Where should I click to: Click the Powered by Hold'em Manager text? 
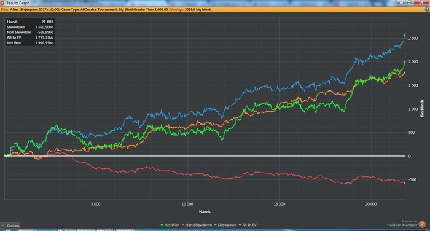coord(402,223)
